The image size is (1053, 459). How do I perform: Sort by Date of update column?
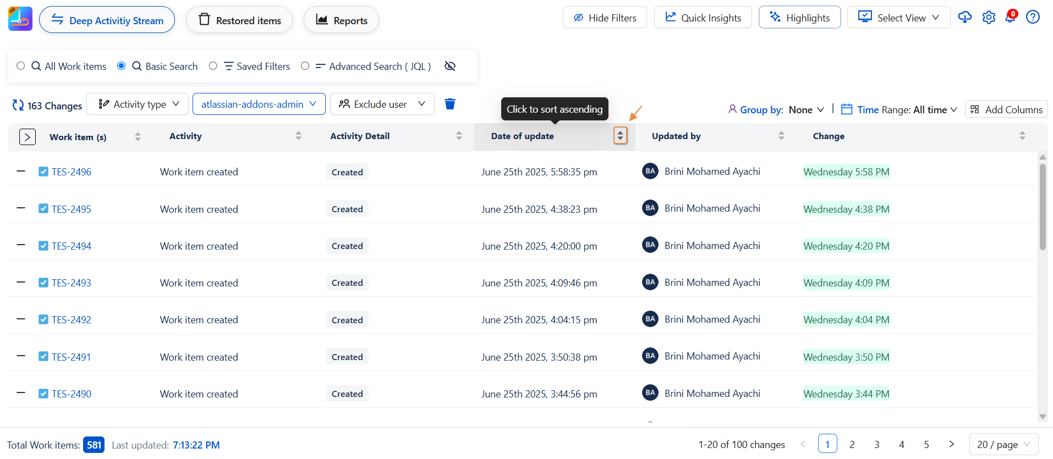(x=620, y=136)
